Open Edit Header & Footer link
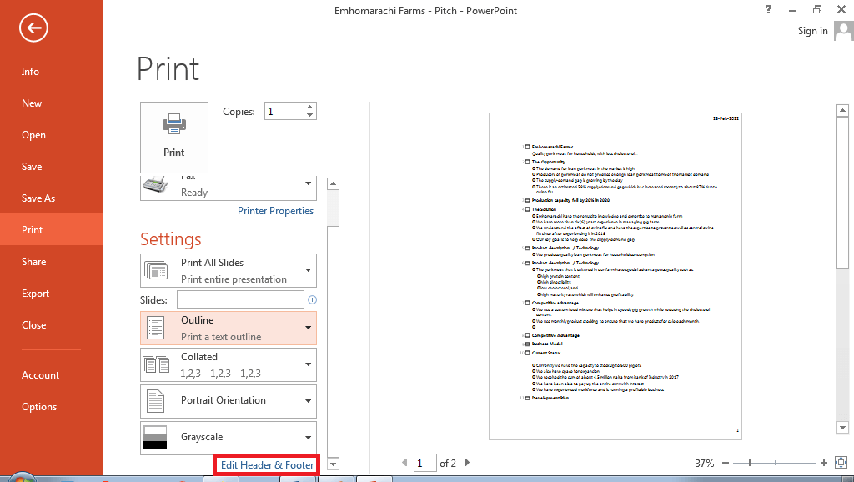Screen dimensions: 854x482 [267, 465]
